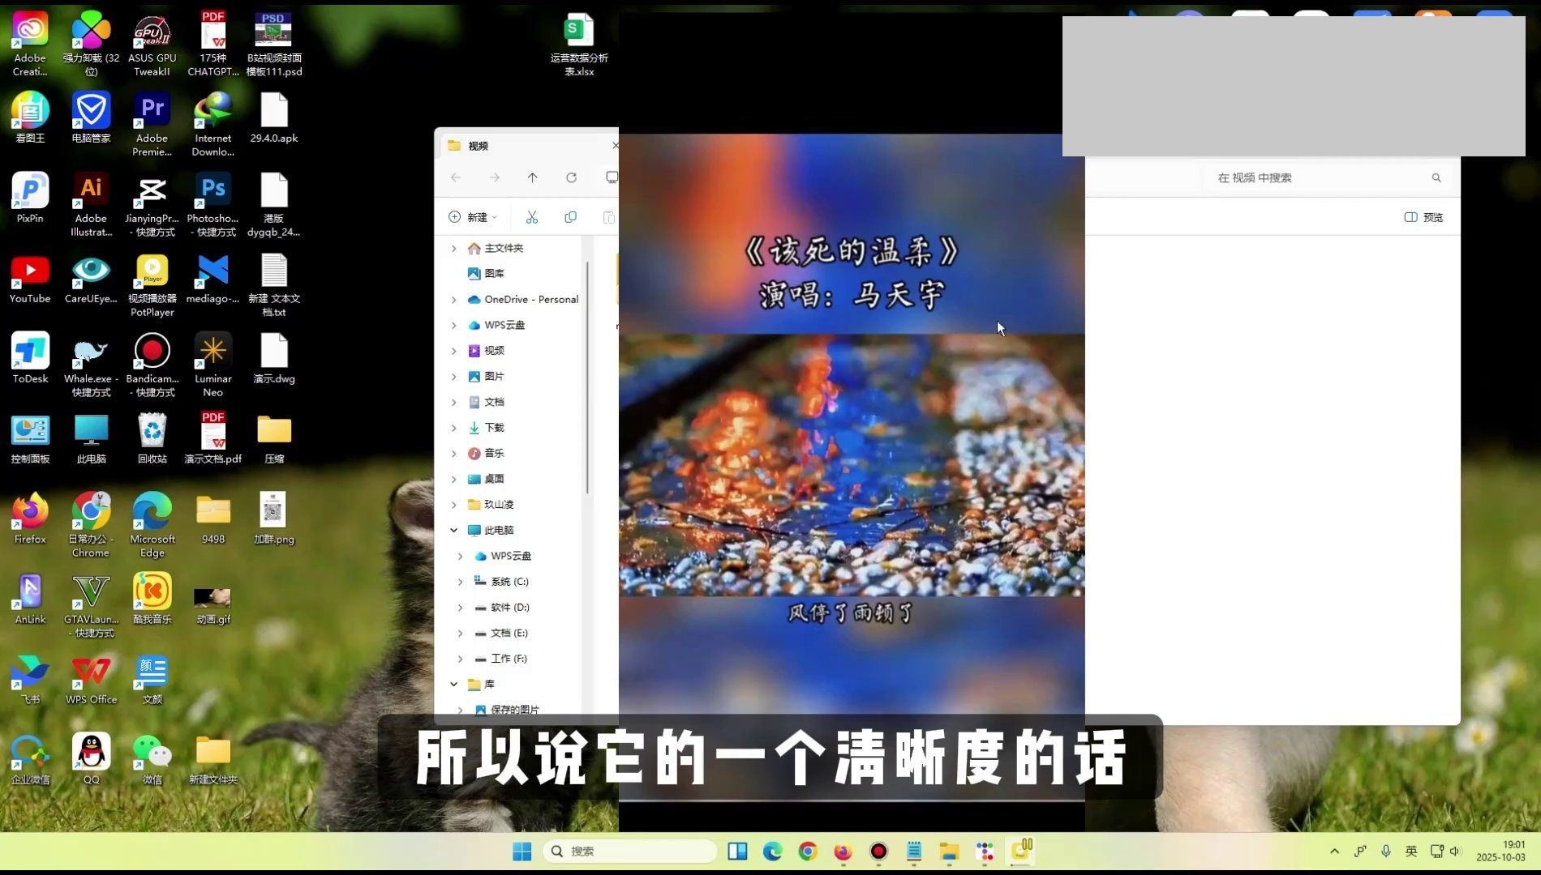Open the 新建 dropdown menu
The width and height of the screenshot is (1541, 875).
coord(473,217)
